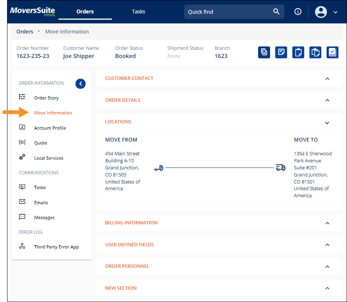Click the info circle icon in header
This screenshot has width=347, height=302.
pyautogui.click(x=298, y=12)
